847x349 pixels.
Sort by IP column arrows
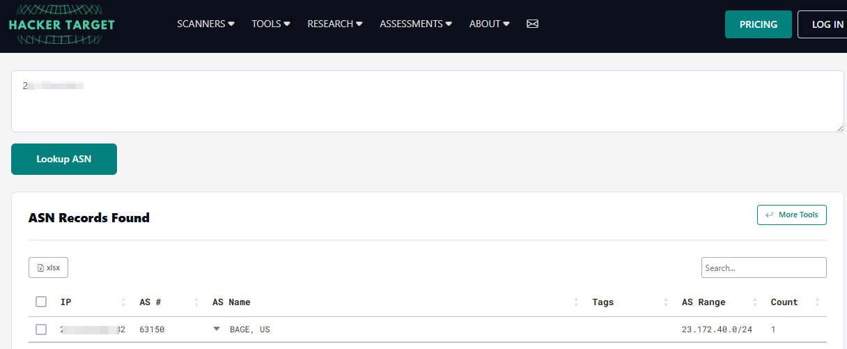click(123, 302)
